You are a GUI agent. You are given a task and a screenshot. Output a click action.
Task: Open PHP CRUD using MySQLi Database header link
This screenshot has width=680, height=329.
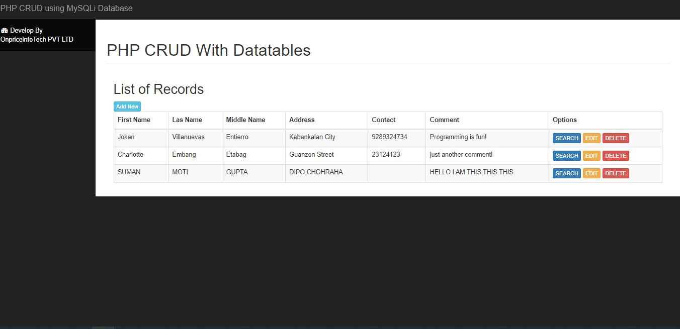(x=66, y=8)
